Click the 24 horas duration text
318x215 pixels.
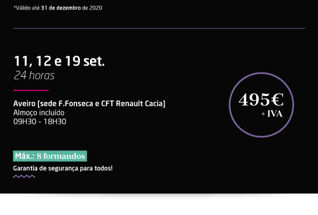click(34, 76)
